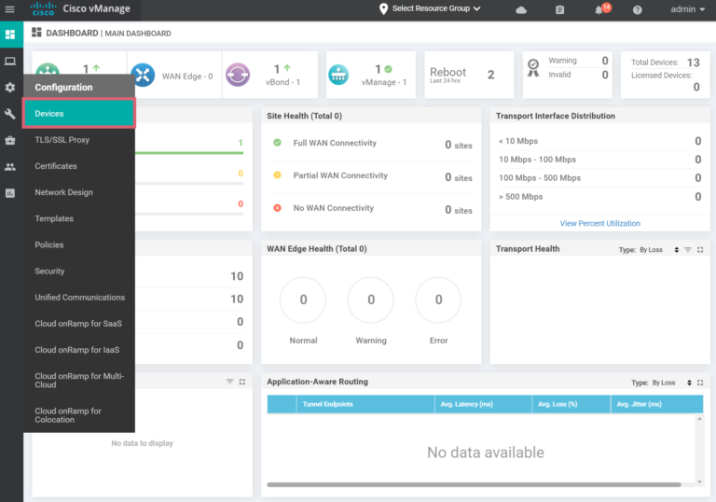Open the filter icon in Transport Health
Viewport: 716px width, 502px height.
[x=688, y=250]
